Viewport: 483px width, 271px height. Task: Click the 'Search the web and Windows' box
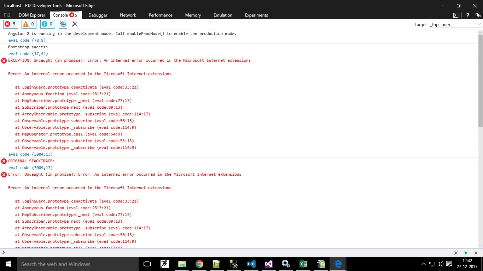78,264
